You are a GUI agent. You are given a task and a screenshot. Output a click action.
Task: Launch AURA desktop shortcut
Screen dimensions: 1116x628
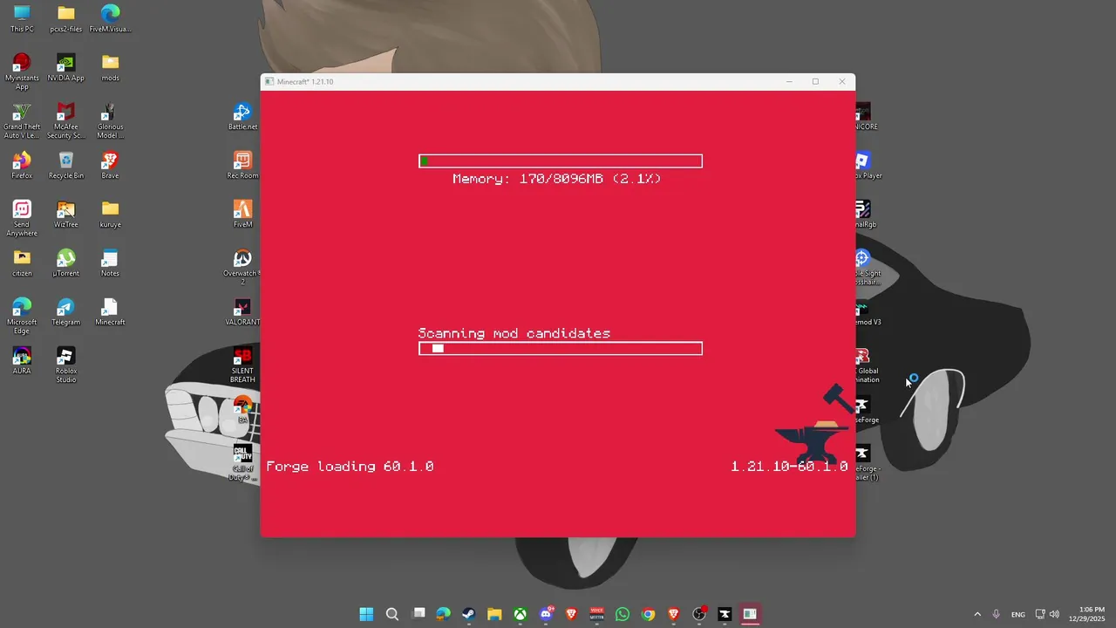pyautogui.click(x=22, y=360)
